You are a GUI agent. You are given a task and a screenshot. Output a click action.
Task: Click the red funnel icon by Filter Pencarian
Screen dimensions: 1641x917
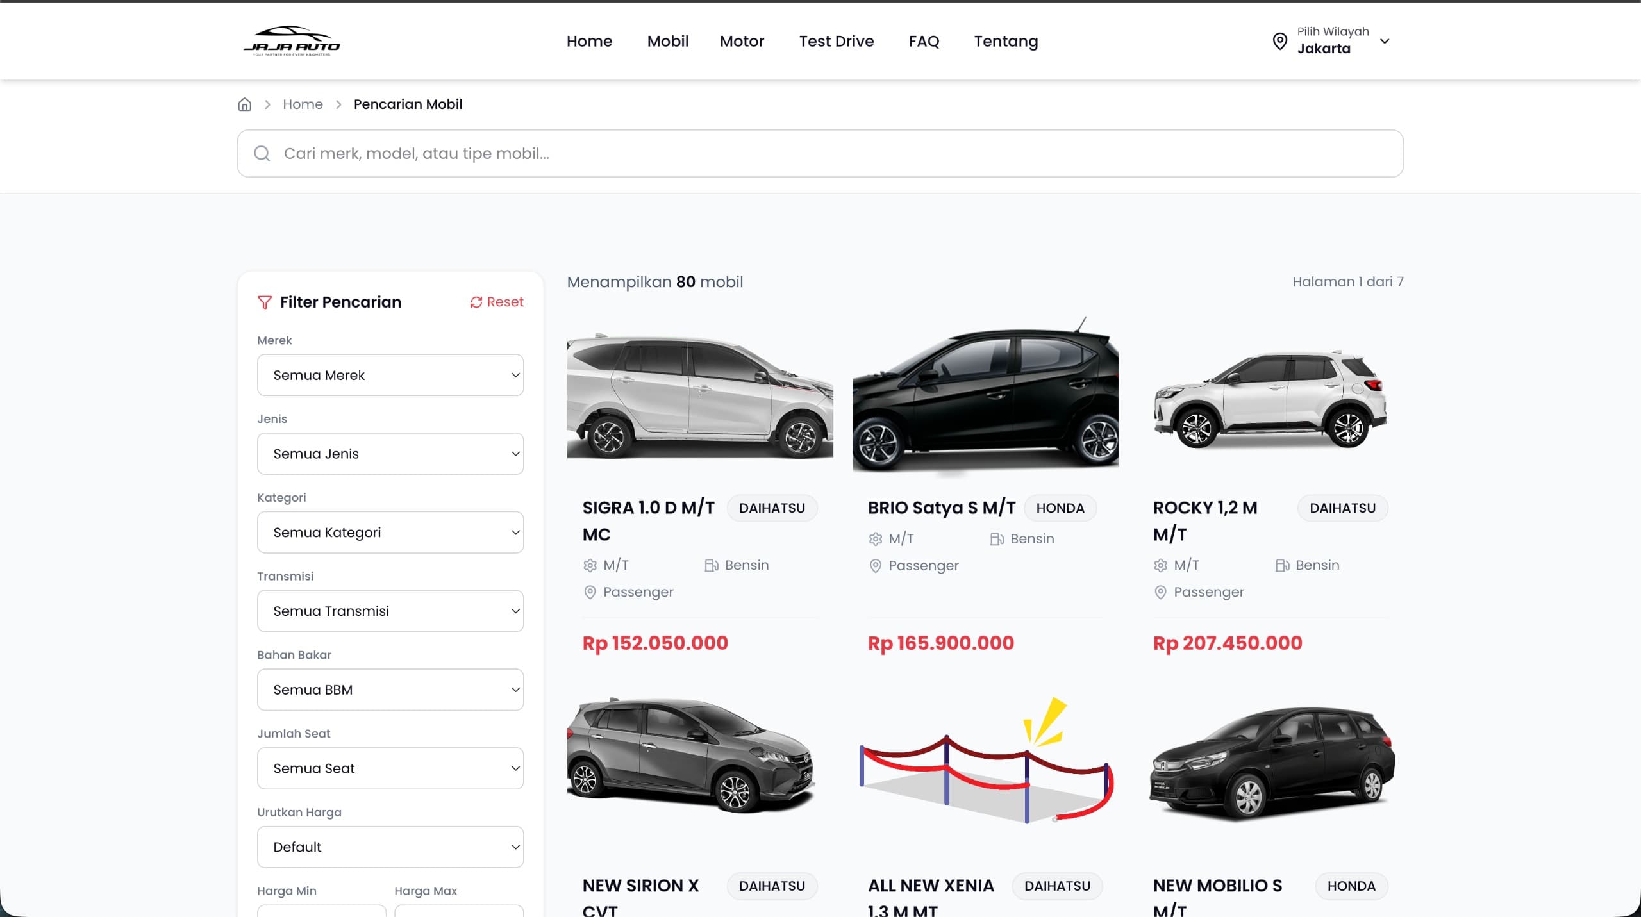click(264, 302)
